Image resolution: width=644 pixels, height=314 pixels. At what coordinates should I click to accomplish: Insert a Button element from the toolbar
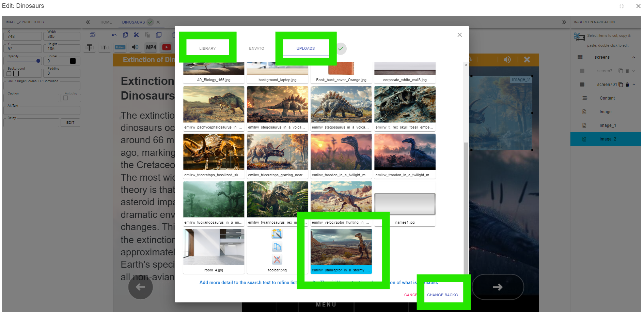[x=120, y=47]
